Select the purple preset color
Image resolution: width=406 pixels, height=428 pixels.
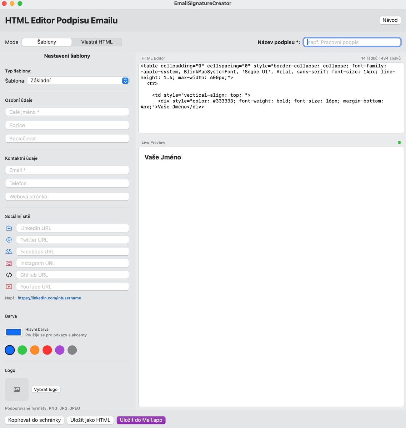pyautogui.click(x=60, y=350)
